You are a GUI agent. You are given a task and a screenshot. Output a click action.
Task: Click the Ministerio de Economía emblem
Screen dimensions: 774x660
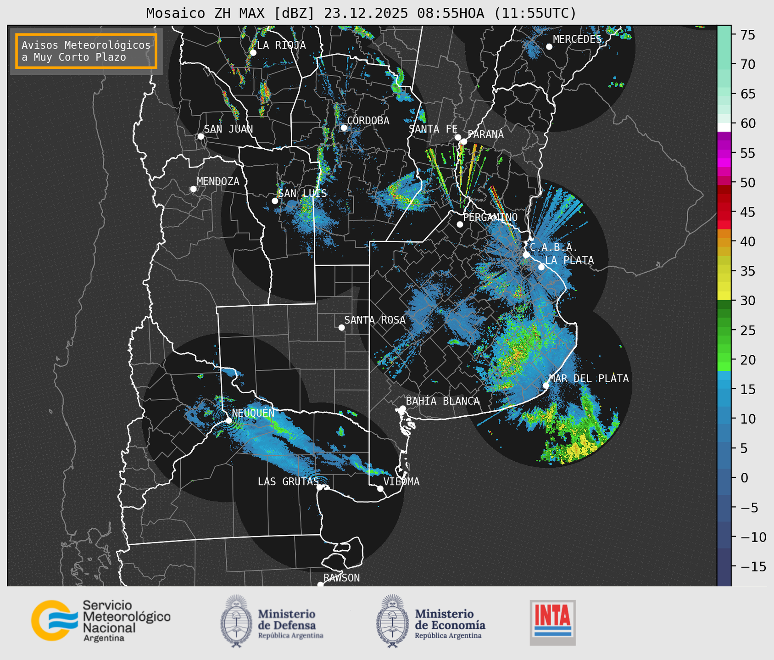pyautogui.click(x=393, y=621)
